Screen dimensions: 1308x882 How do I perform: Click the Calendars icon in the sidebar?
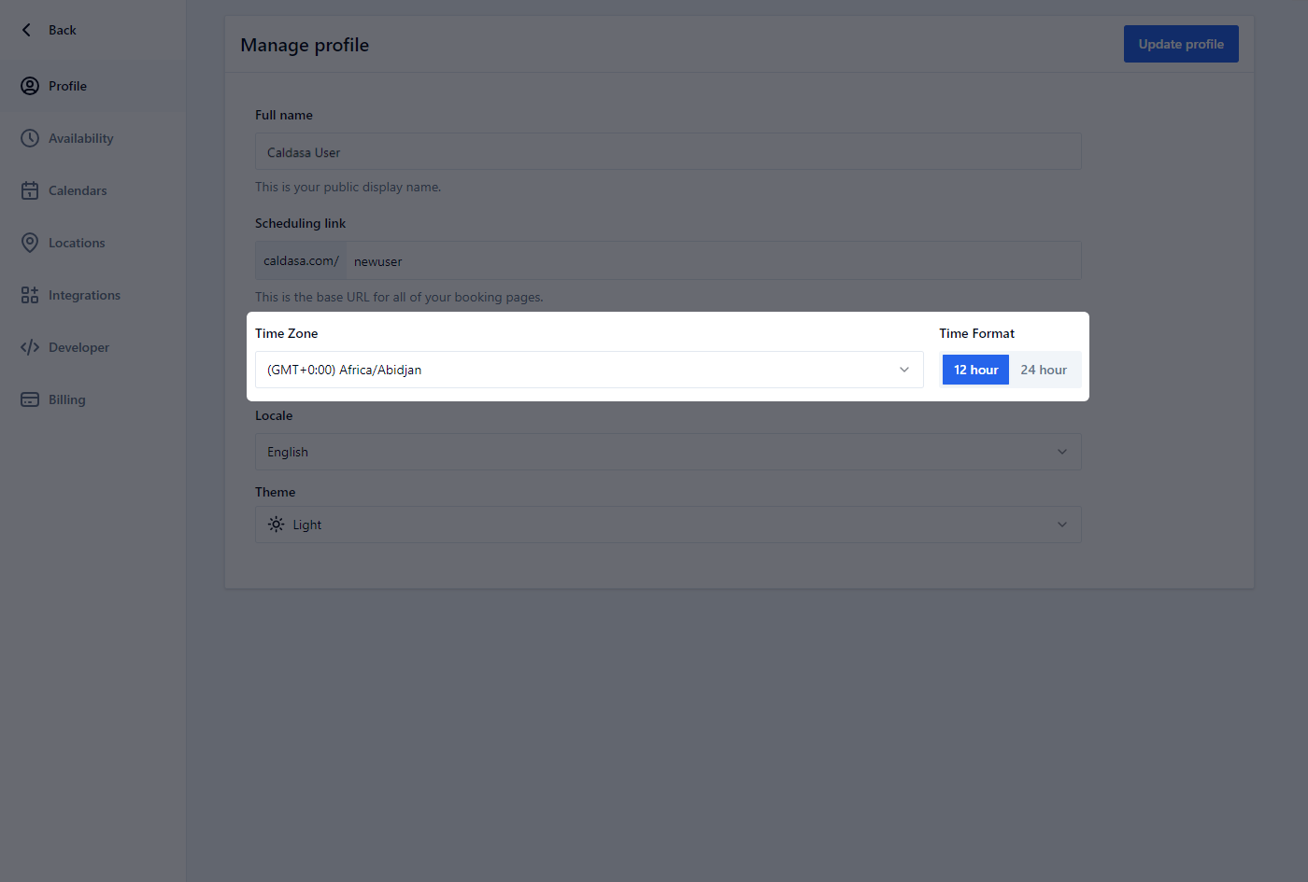coord(29,189)
